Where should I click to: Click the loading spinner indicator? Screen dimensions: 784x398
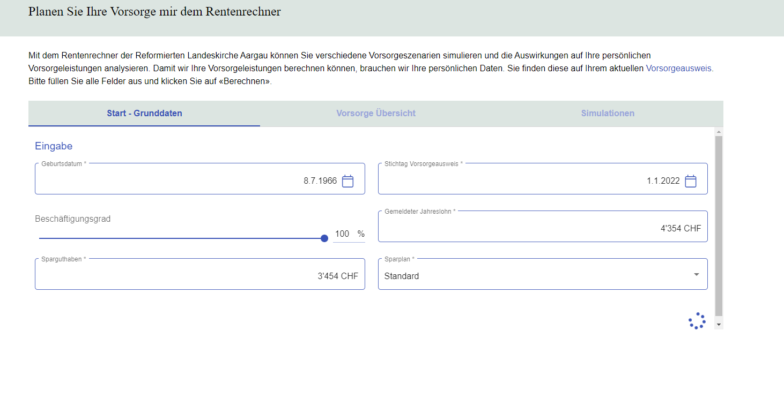(697, 321)
